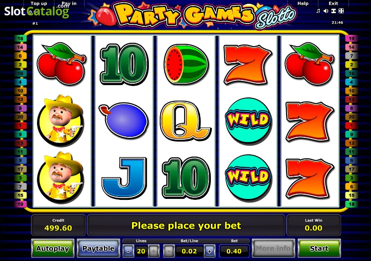Select the Exit menu item
Image resolution: width=371 pixels, height=261 pixels.
(x=333, y=4)
